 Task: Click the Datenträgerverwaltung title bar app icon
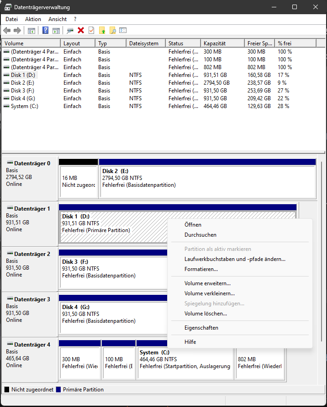pyautogui.click(x=8, y=7)
